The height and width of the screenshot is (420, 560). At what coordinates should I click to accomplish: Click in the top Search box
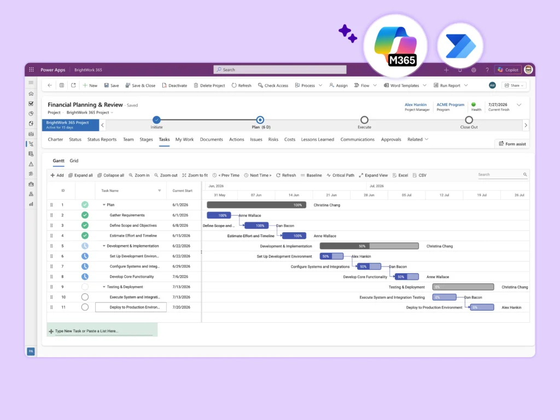pyautogui.click(x=279, y=69)
